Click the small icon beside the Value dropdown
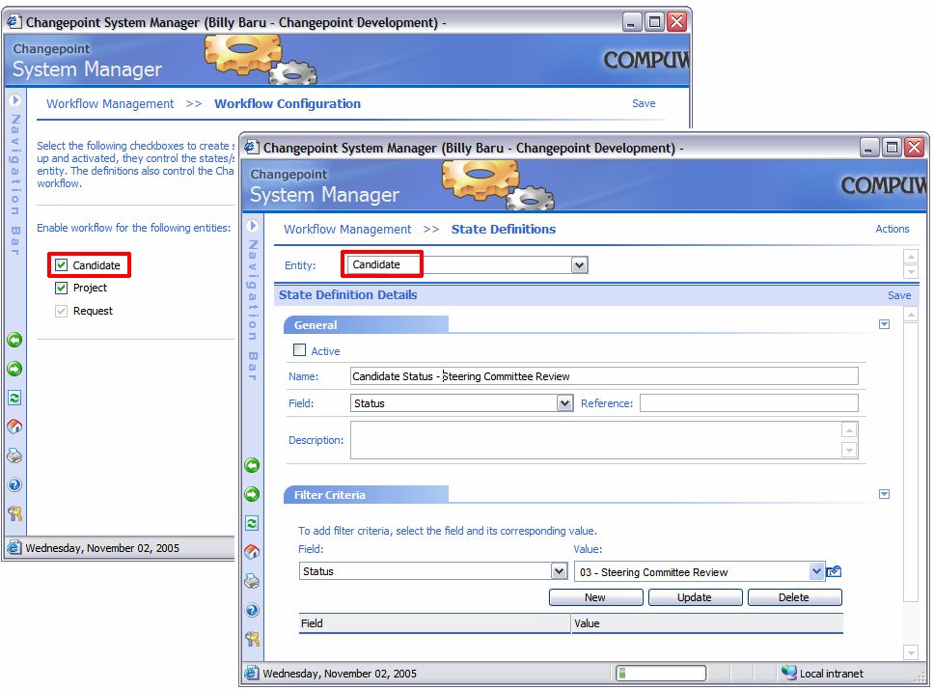The width and height of the screenshot is (934, 690). click(835, 571)
